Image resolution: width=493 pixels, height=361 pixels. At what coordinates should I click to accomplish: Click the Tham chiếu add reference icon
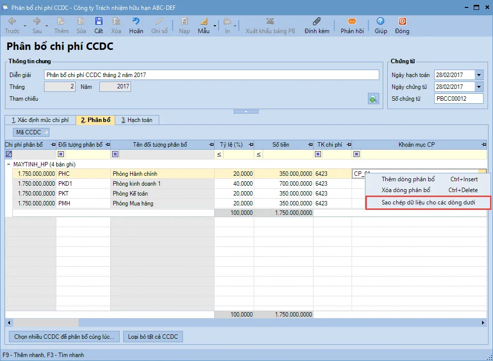click(373, 98)
